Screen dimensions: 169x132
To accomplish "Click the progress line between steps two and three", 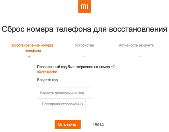I will [112, 56].
